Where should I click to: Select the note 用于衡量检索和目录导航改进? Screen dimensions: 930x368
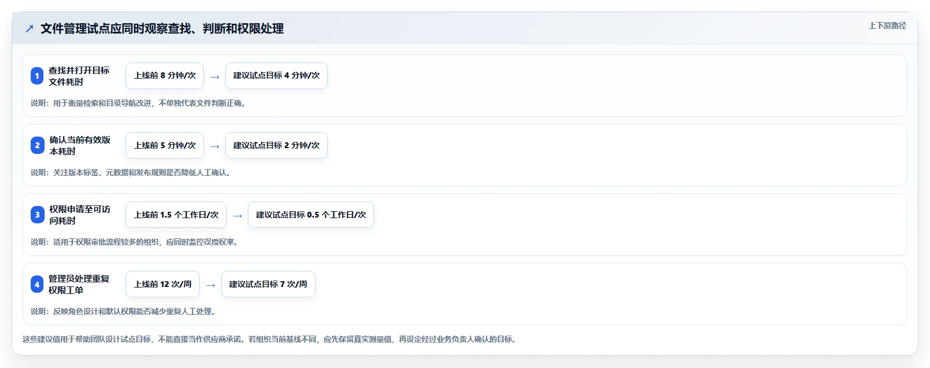coord(102,103)
